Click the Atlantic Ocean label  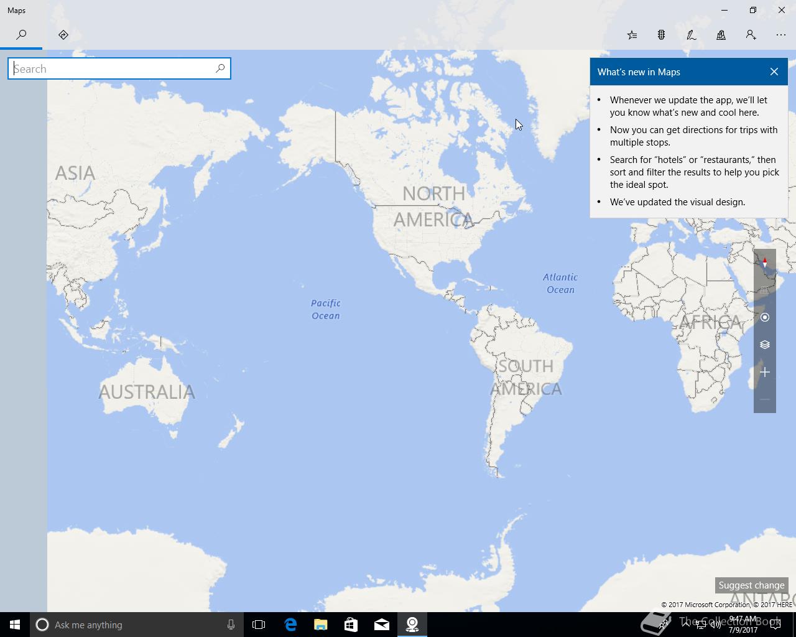tap(560, 283)
